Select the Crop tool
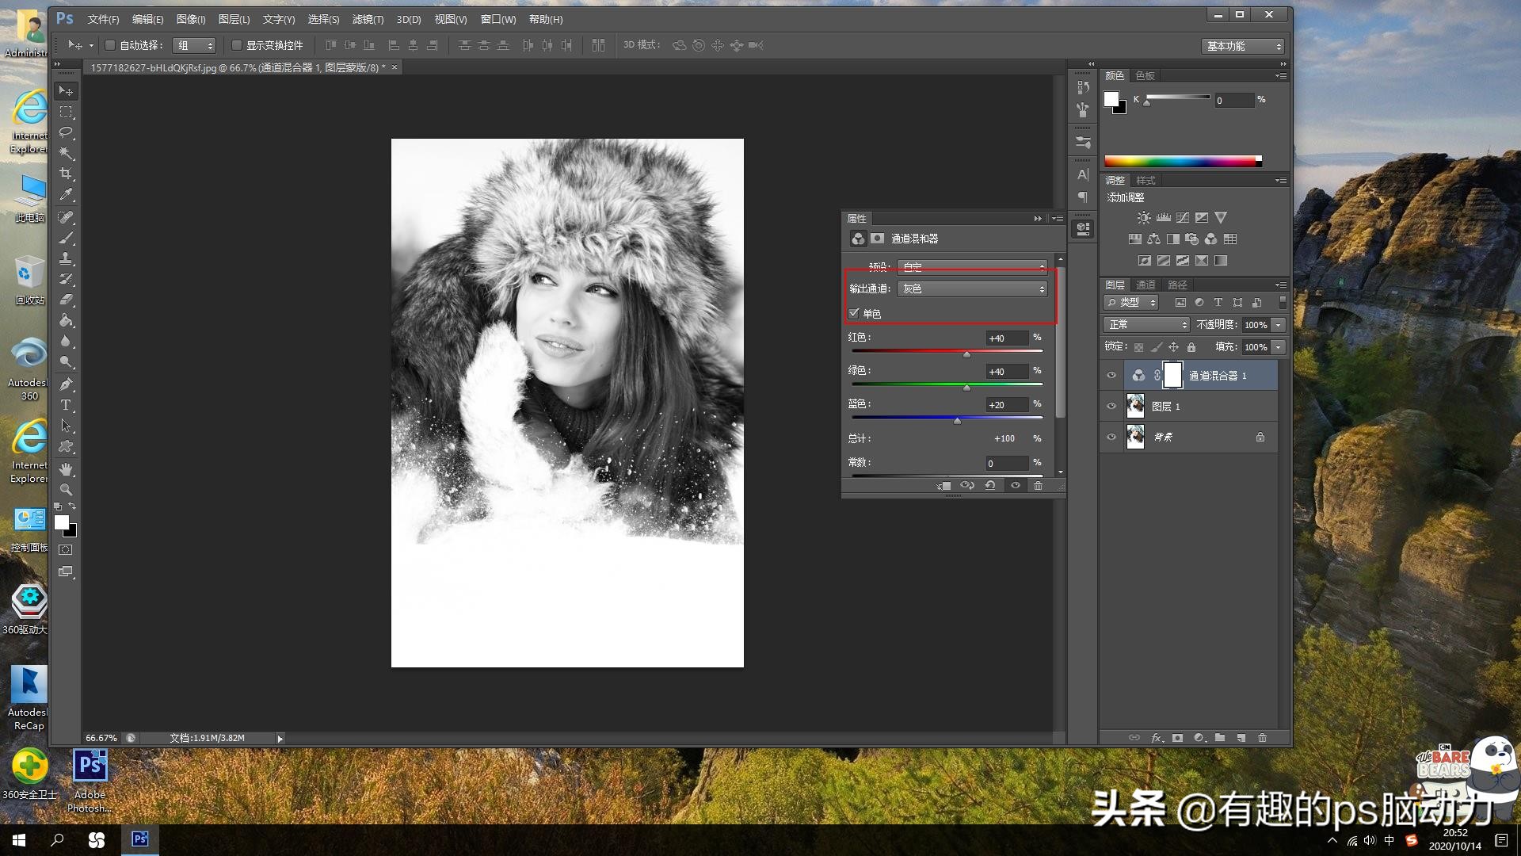 [66, 174]
